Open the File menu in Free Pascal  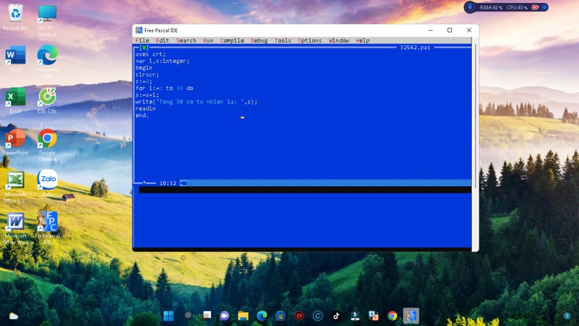coord(142,41)
